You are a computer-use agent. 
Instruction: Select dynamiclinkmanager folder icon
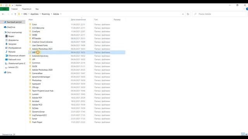click(x=30, y=77)
